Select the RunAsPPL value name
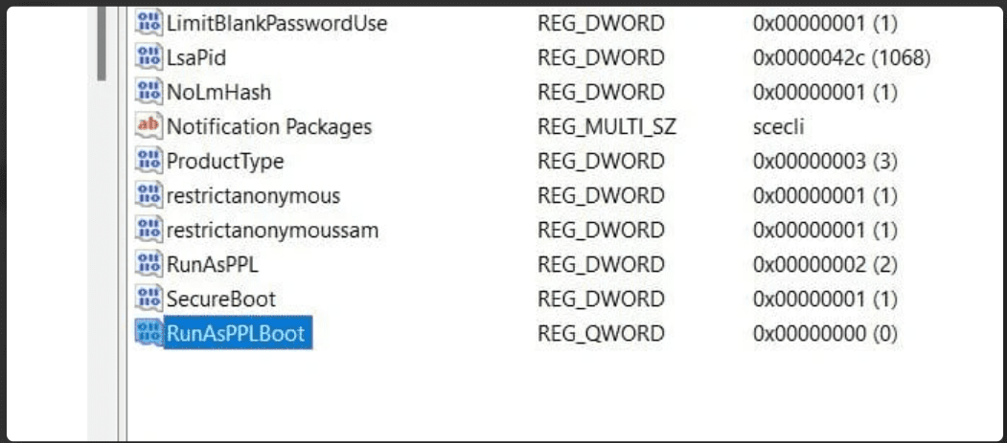The image size is (1007, 443). point(212,264)
